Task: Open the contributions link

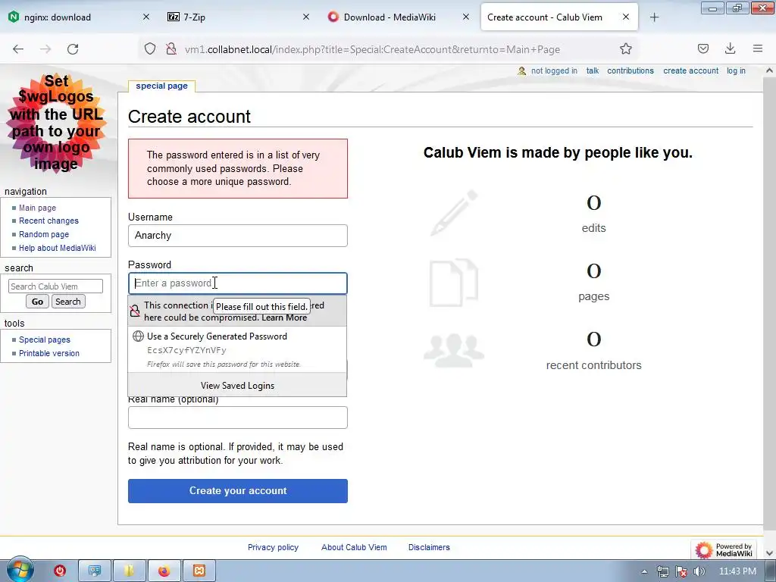Action: (630, 70)
